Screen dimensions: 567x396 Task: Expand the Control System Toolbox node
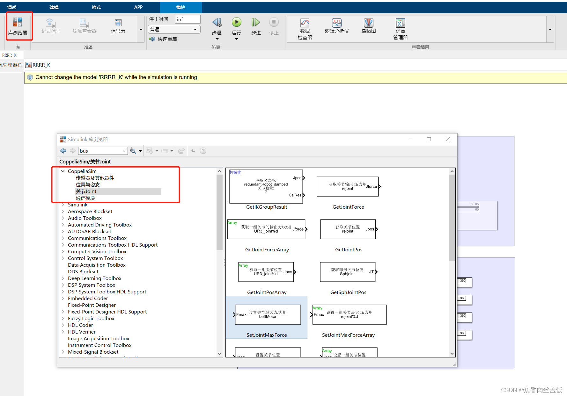coord(63,258)
